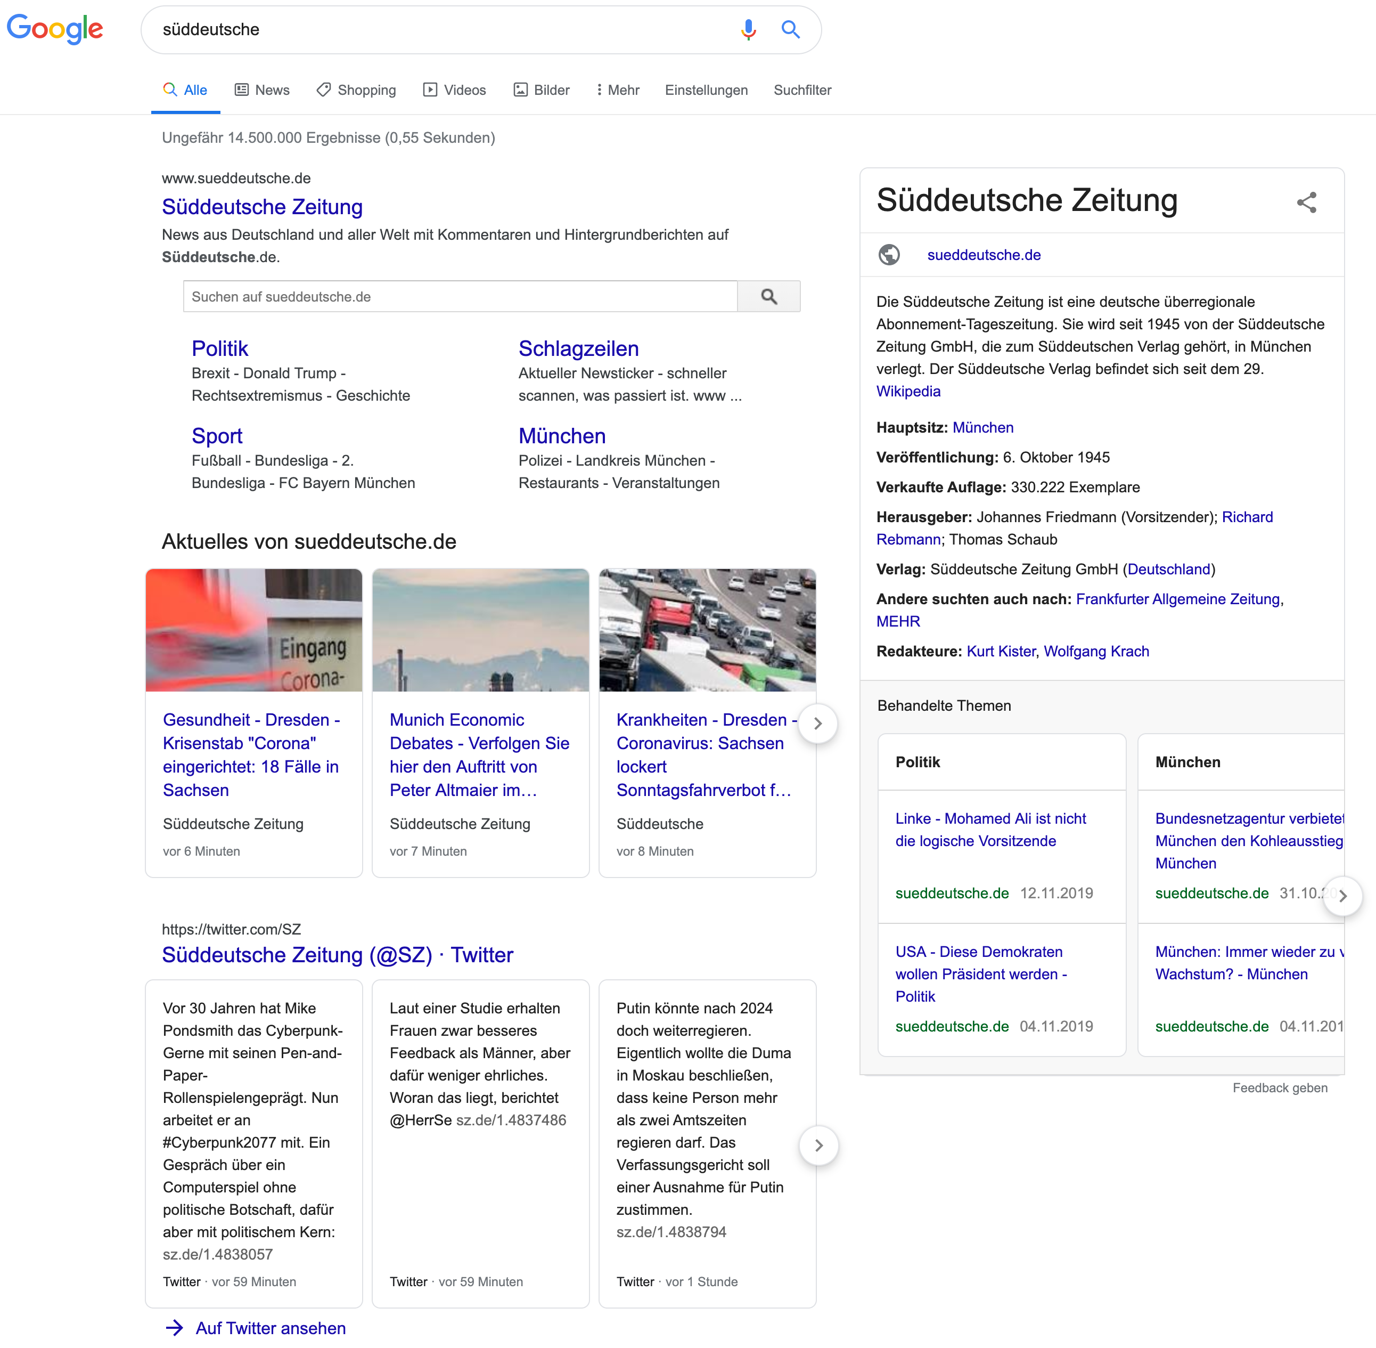Start voice search with microphone icon
Image resolution: width=1376 pixels, height=1348 pixels.
(x=749, y=29)
